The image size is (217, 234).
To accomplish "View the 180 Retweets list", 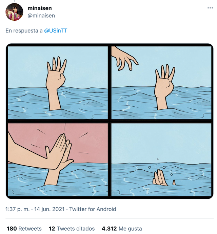I will pyautogui.click(x=24, y=229).
